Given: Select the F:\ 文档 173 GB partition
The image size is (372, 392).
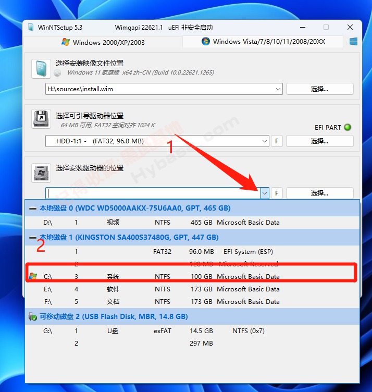Looking at the screenshot, I should pyautogui.click(x=192, y=301).
